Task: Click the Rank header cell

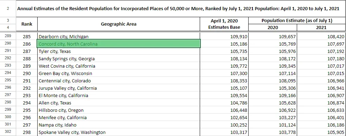Action: click(x=27, y=24)
